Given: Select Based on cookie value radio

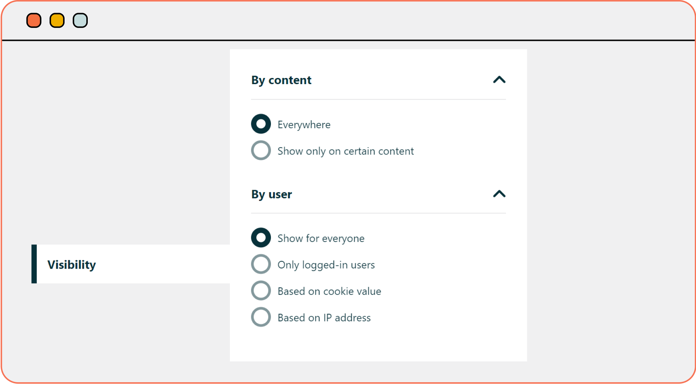Looking at the screenshot, I should [261, 290].
